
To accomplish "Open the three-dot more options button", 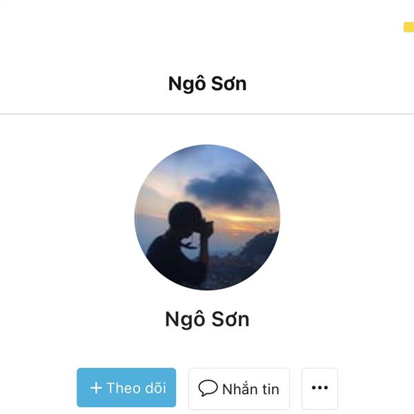I will 319,388.
